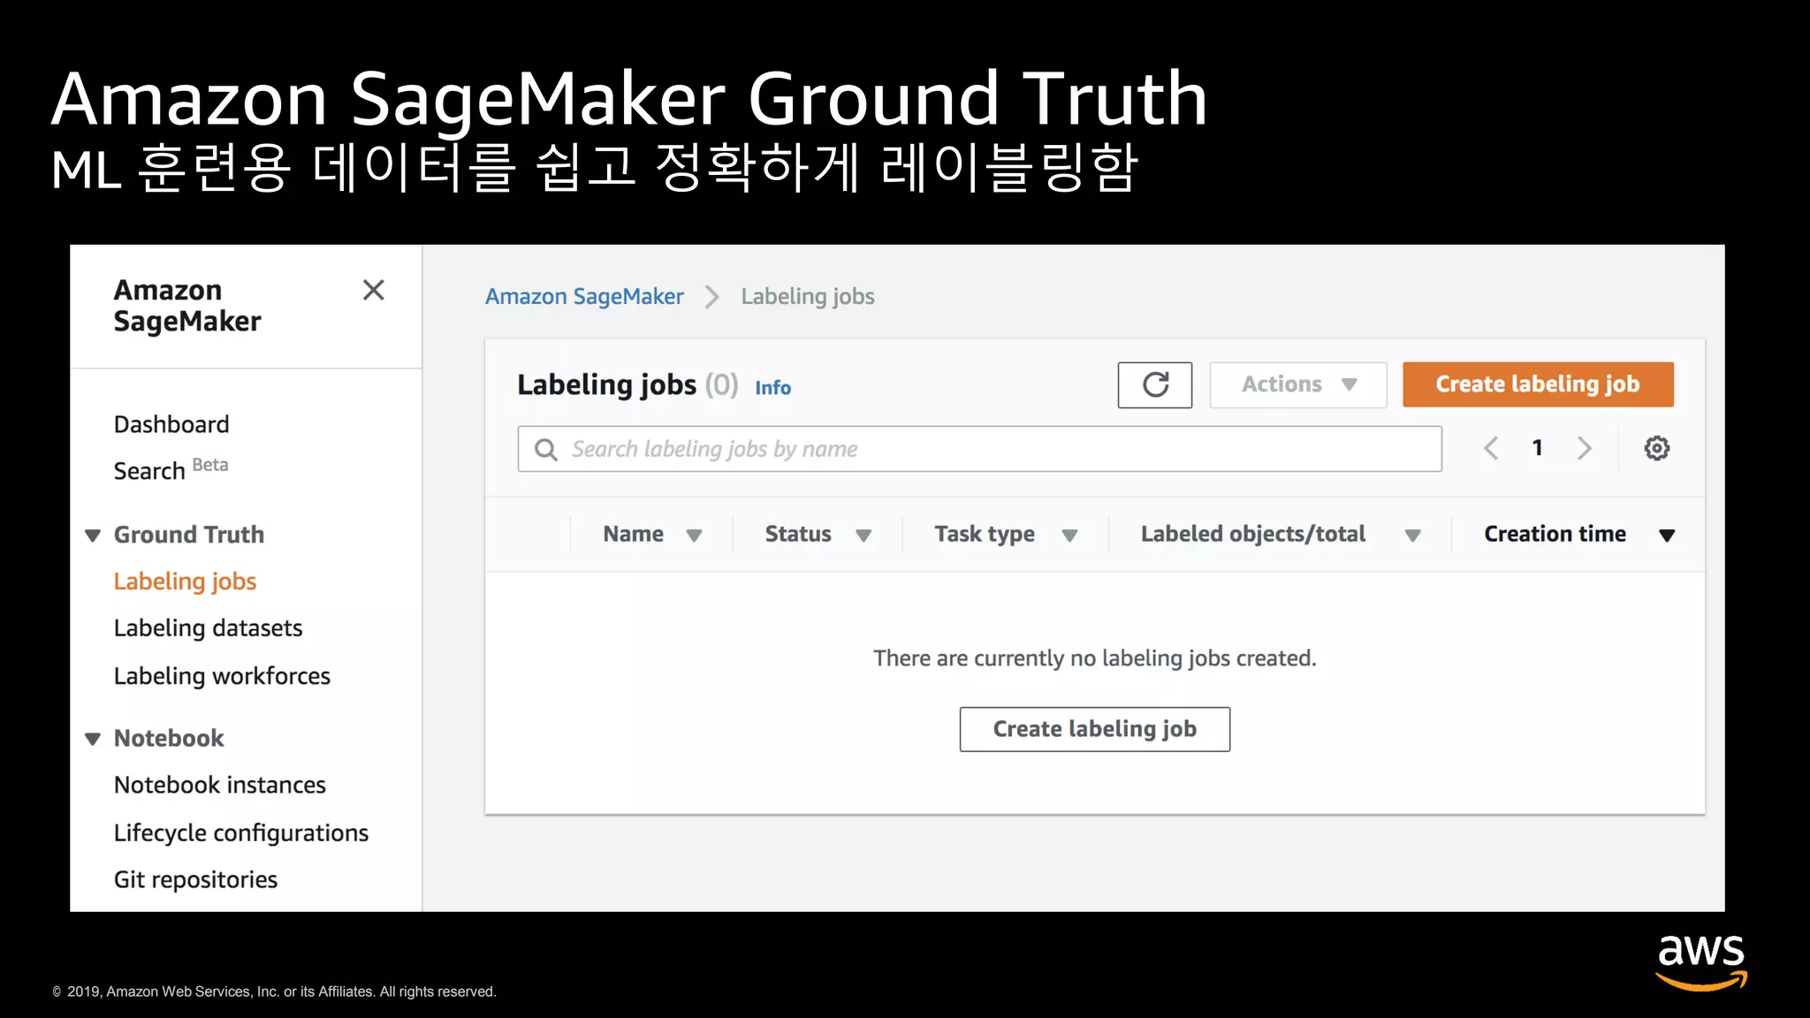Viewport: 1810px width, 1018px height.
Task: Click orange Create labeling job button
Action: (x=1537, y=384)
